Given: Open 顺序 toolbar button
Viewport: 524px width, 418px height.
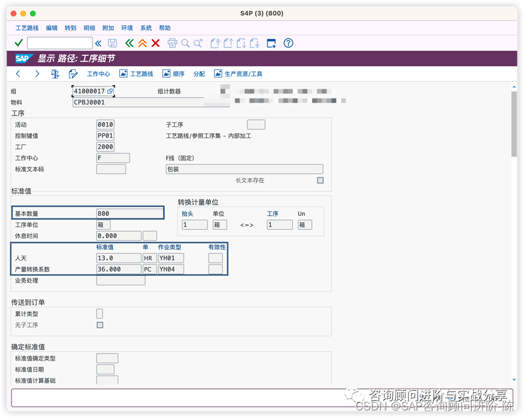Looking at the screenshot, I should [x=174, y=73].
